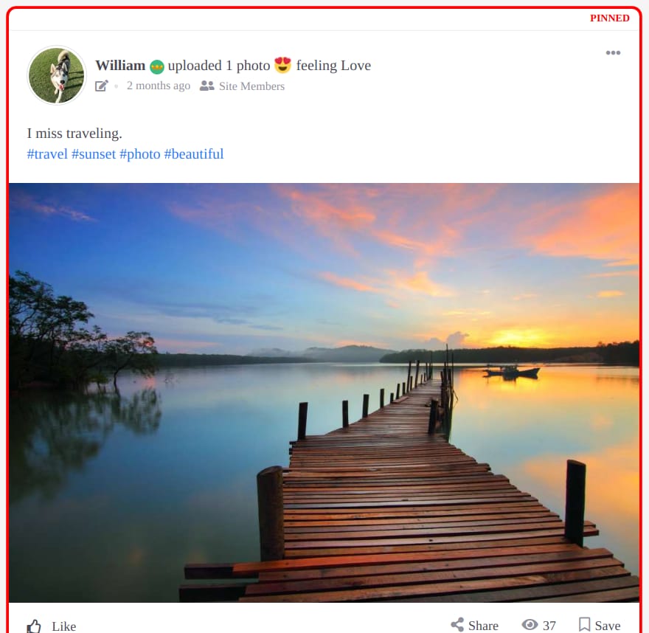Click the thumbs-up Like icon
Viewport: 649px width, 633px height.
pyautogui.click(x=34, y=626)
